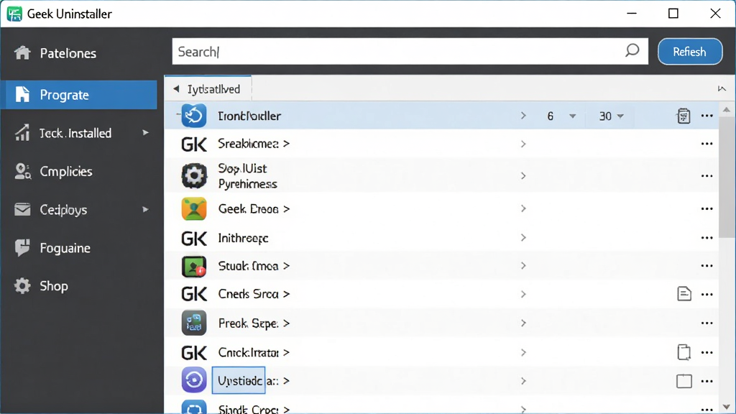Screen dimensions: 736x414
Task: Expand the Teck.Installed submenu arrow
Action: [145, 133]
